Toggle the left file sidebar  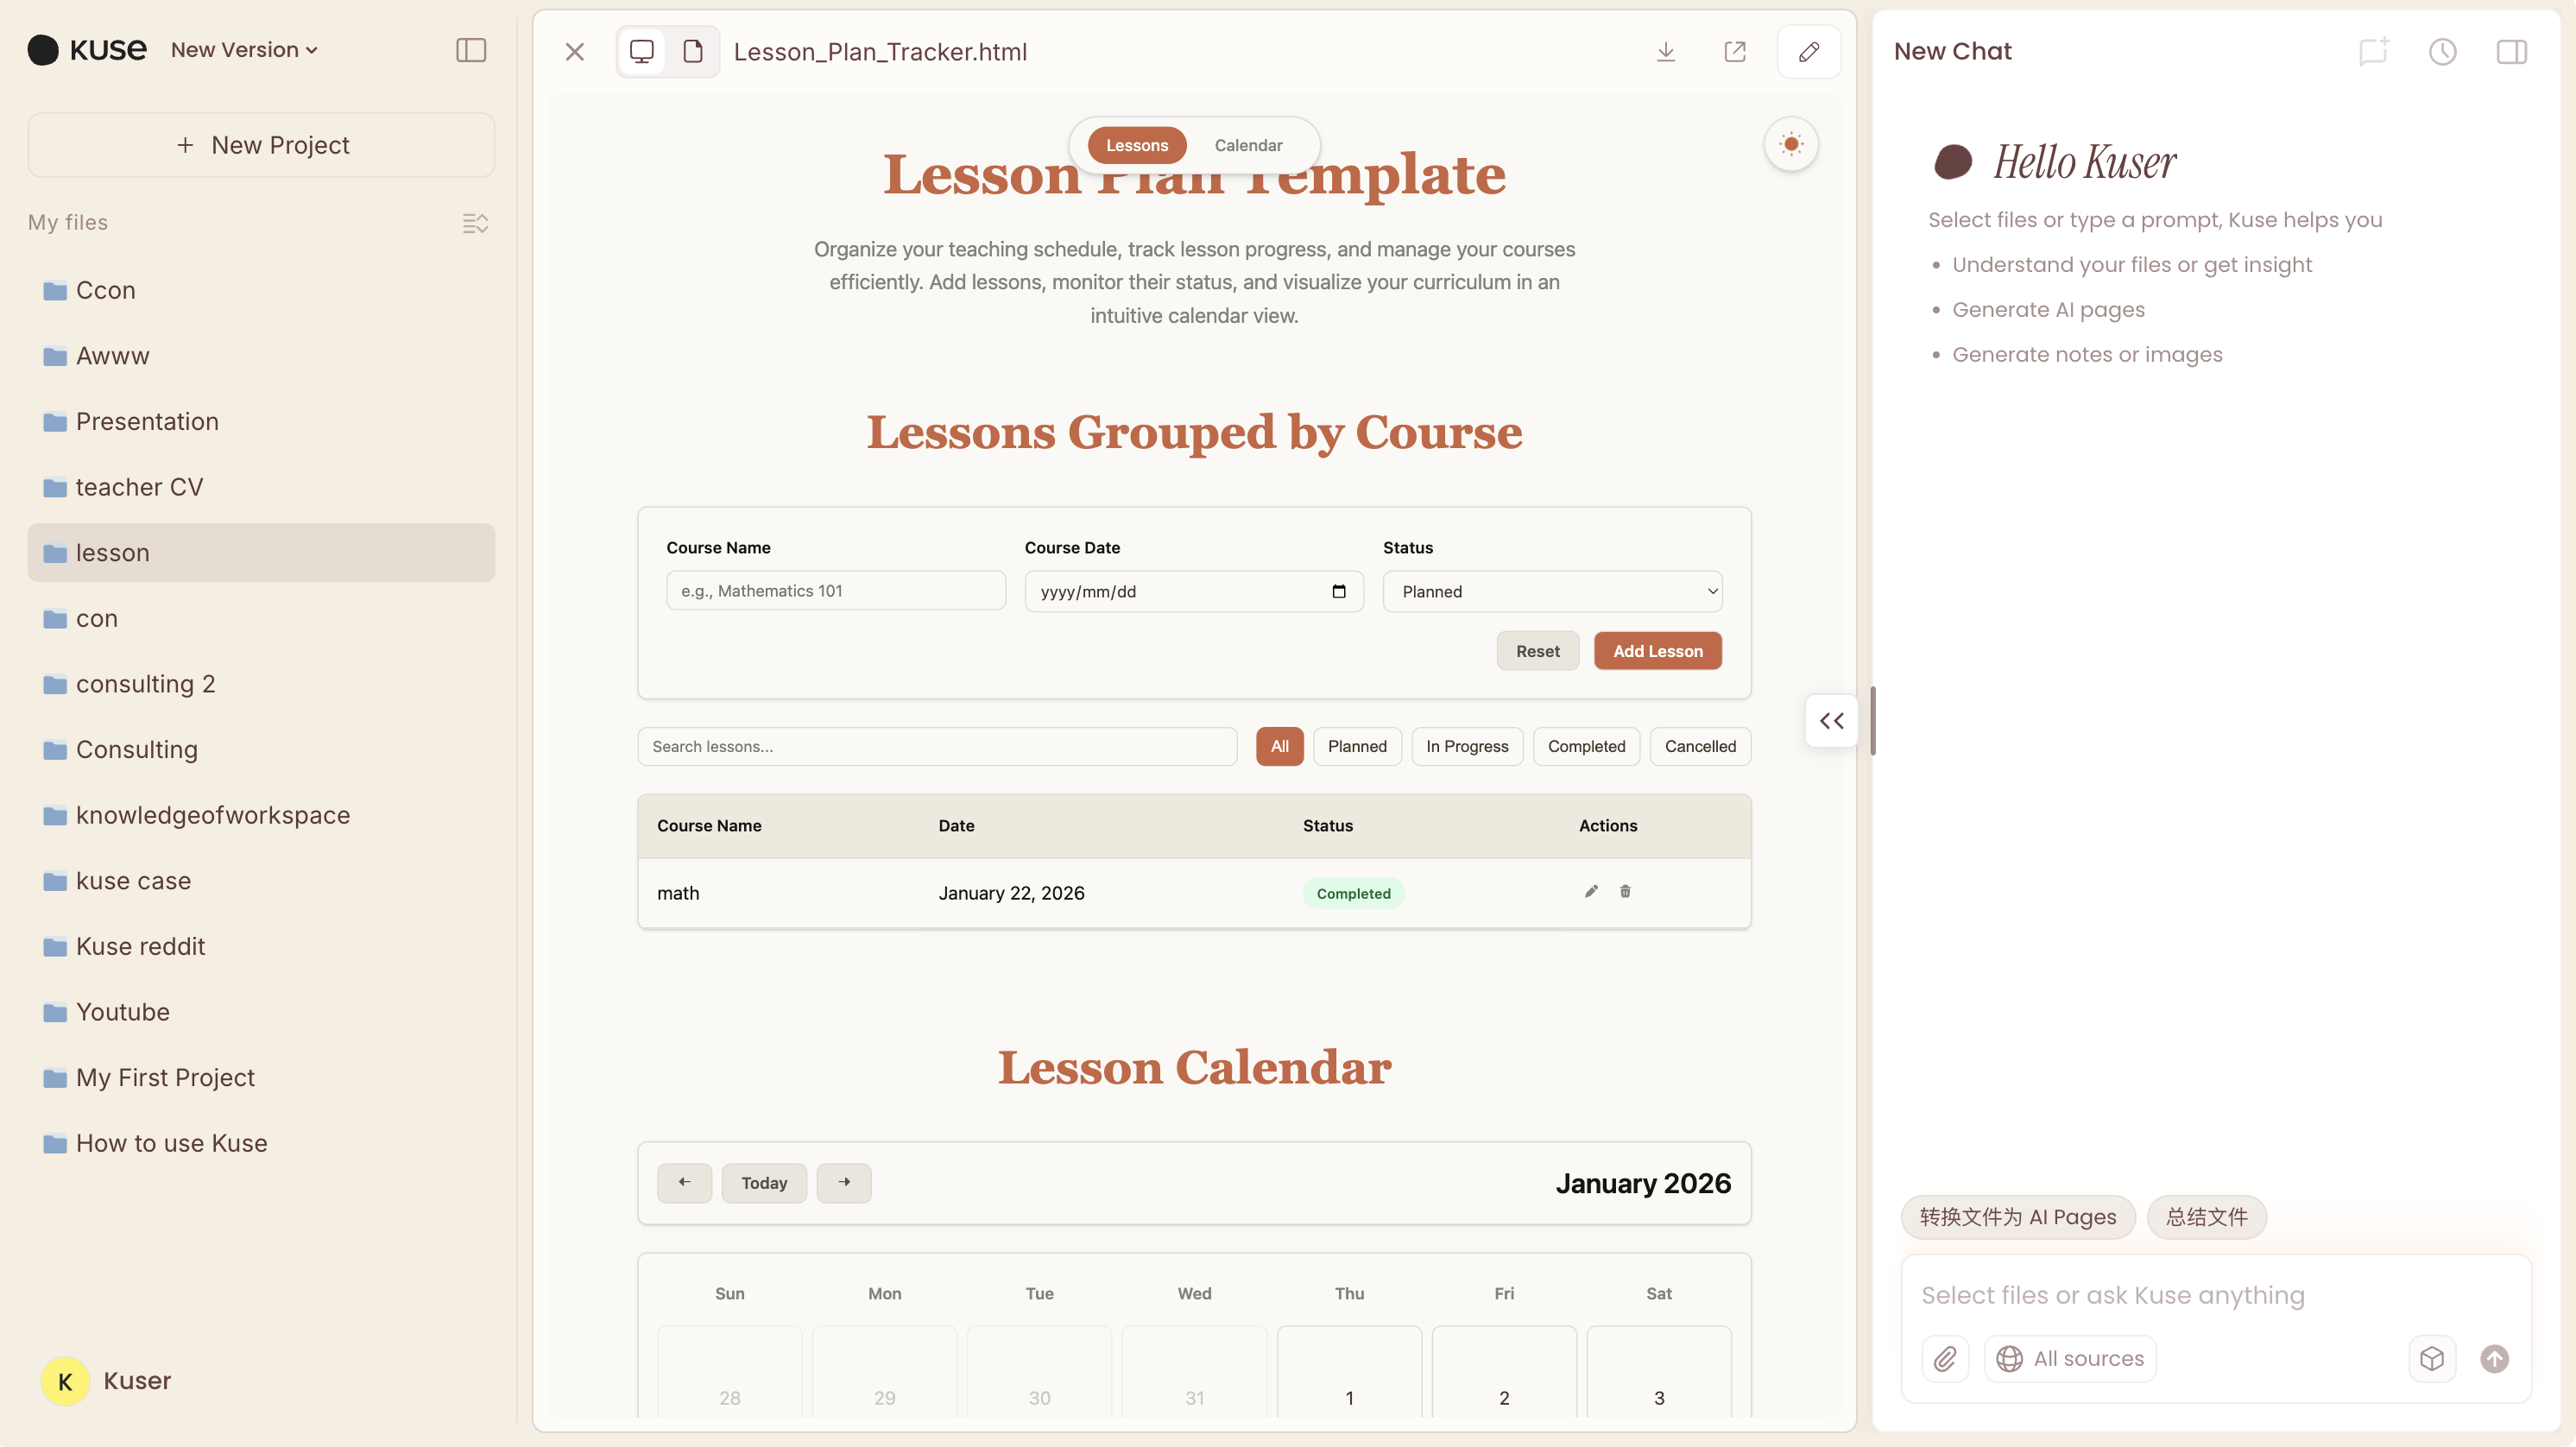click(470, 50)
